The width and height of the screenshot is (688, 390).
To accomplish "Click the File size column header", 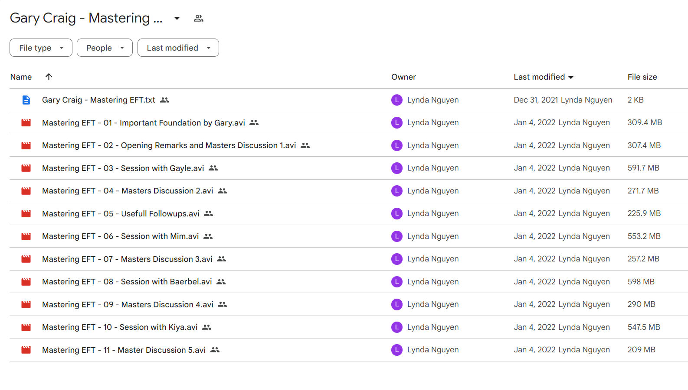I will click(x=642, y=77).
